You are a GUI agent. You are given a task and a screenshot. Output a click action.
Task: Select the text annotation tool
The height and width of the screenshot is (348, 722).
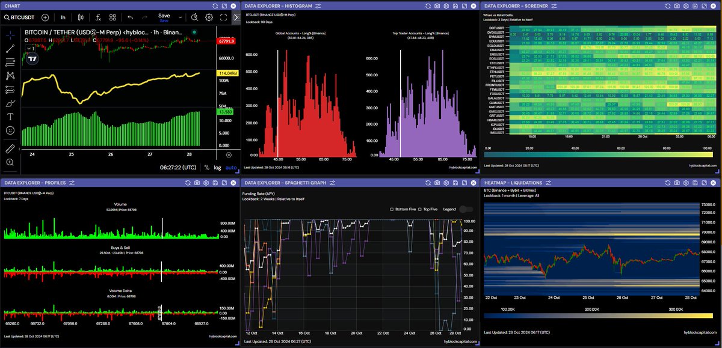click(x=10, y=116)
